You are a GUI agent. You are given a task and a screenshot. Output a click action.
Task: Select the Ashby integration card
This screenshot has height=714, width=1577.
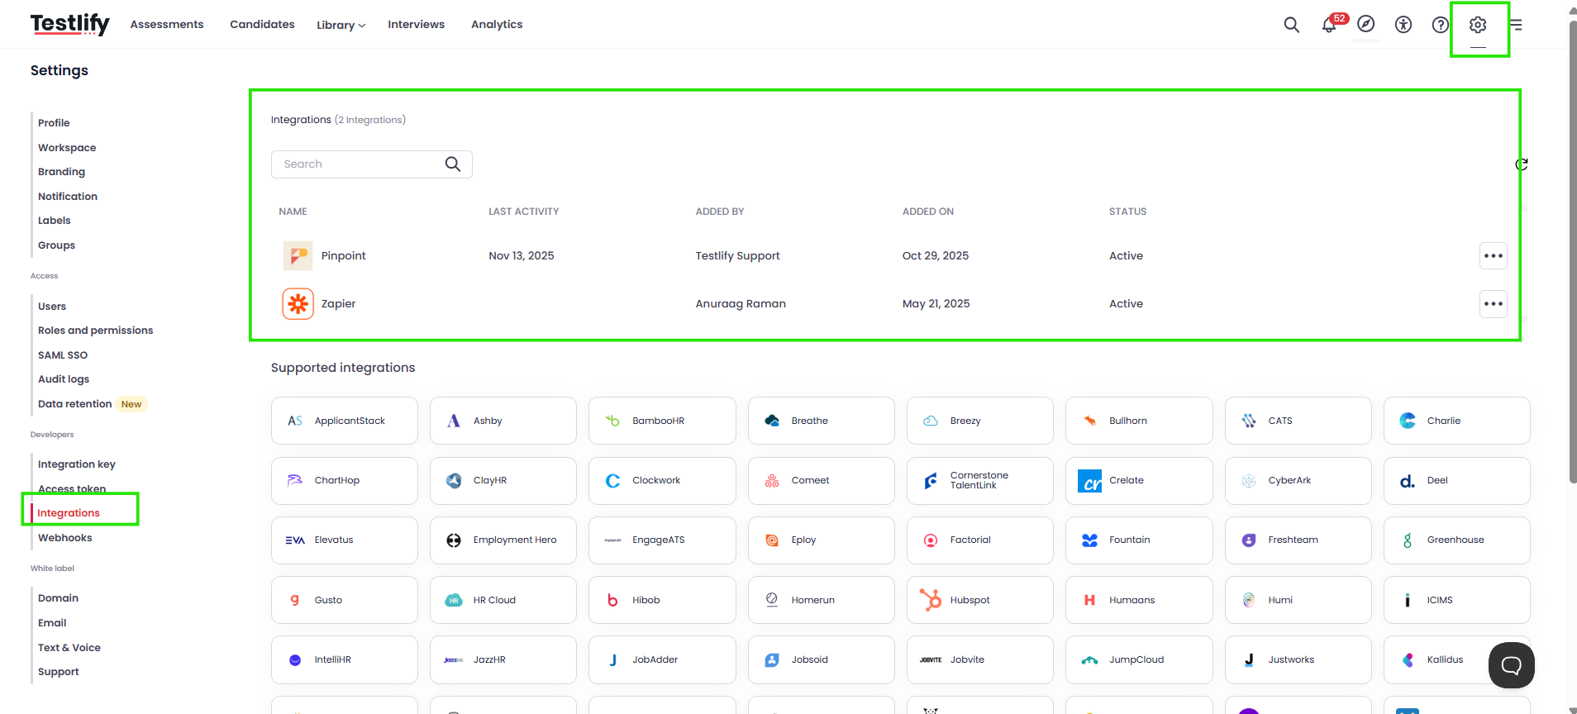503,421
